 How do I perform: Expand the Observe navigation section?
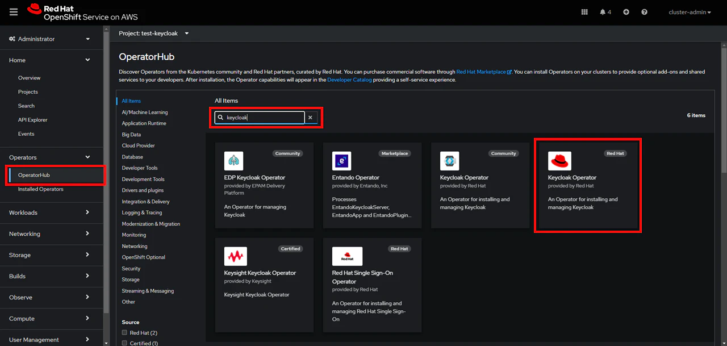[51, 297]
